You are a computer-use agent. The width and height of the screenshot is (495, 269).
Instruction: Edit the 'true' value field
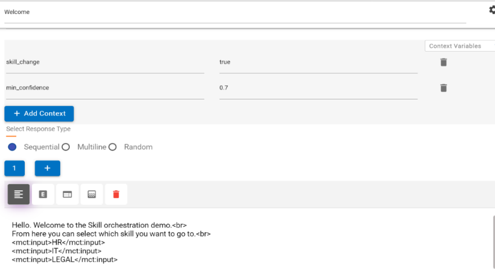point(318,62)
